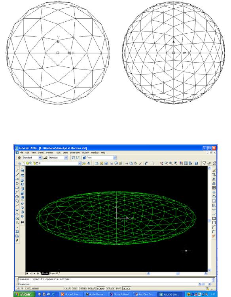Click the horizontal scrollbar thumb below the viewport
The width and height of the screenshot is (231, 297).
click(178, 273)
